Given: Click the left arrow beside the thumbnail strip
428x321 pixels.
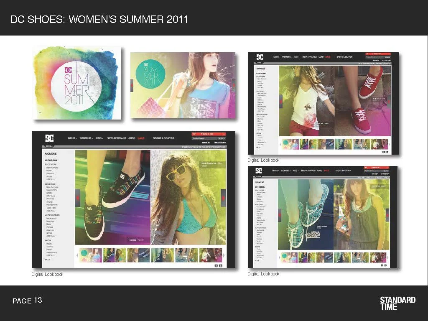Looking at the screenshot, I should point(77,255).
